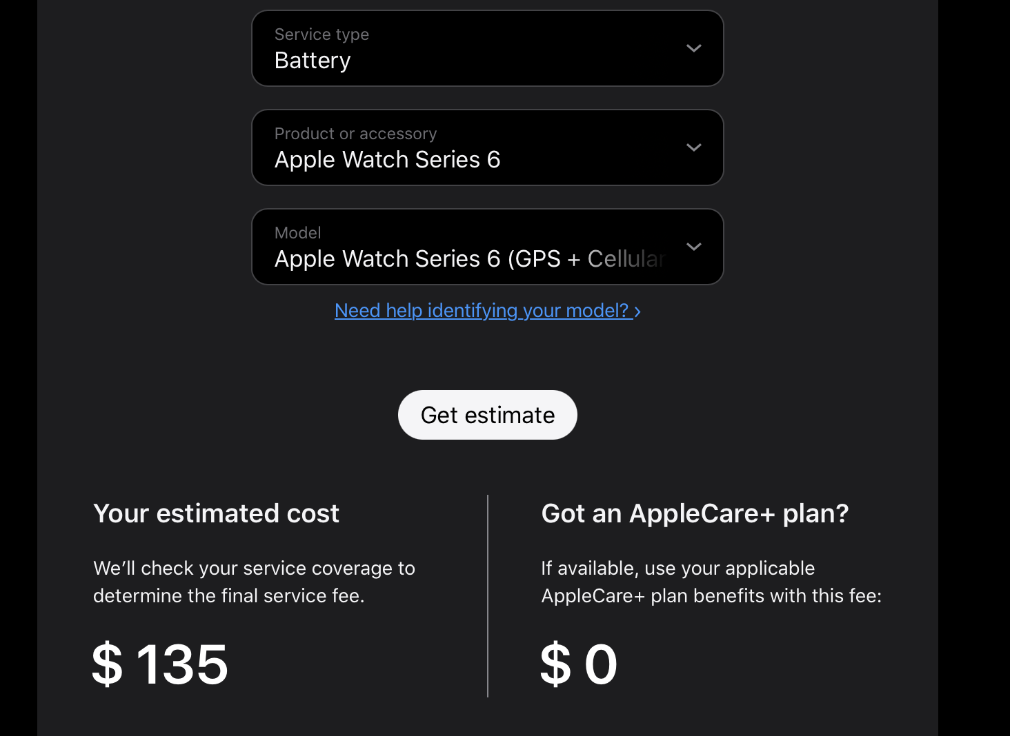Open the Product or accessory dropdown

pos(487,147)
